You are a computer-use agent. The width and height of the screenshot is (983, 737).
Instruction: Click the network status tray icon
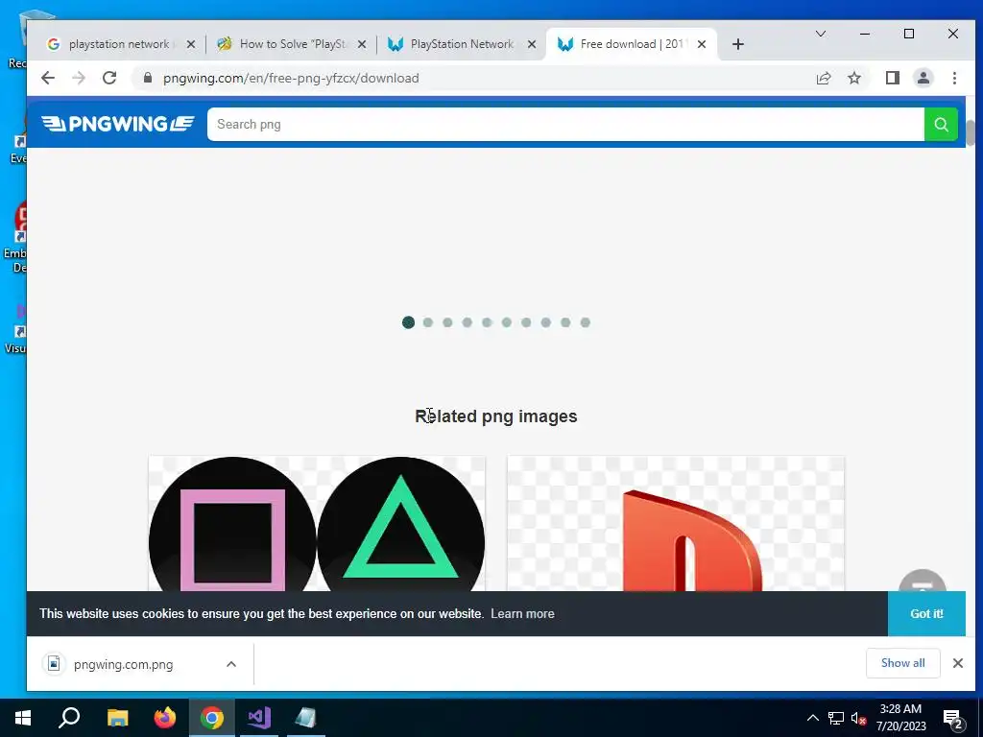[x=836, y=718]
